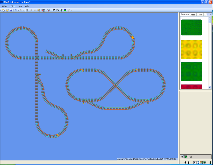This screenshot has height=165, width=213.
Task: Delete the Rail layer with the trash icon
Action: coord(210,162)
